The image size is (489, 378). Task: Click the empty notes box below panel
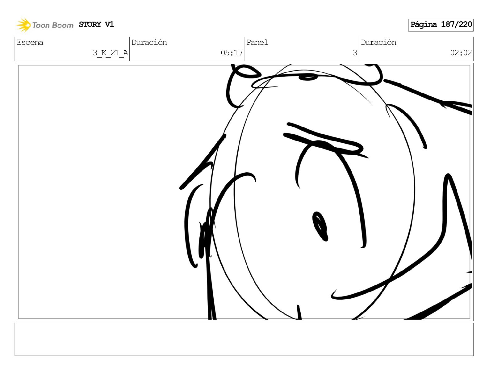click(244, 339)
